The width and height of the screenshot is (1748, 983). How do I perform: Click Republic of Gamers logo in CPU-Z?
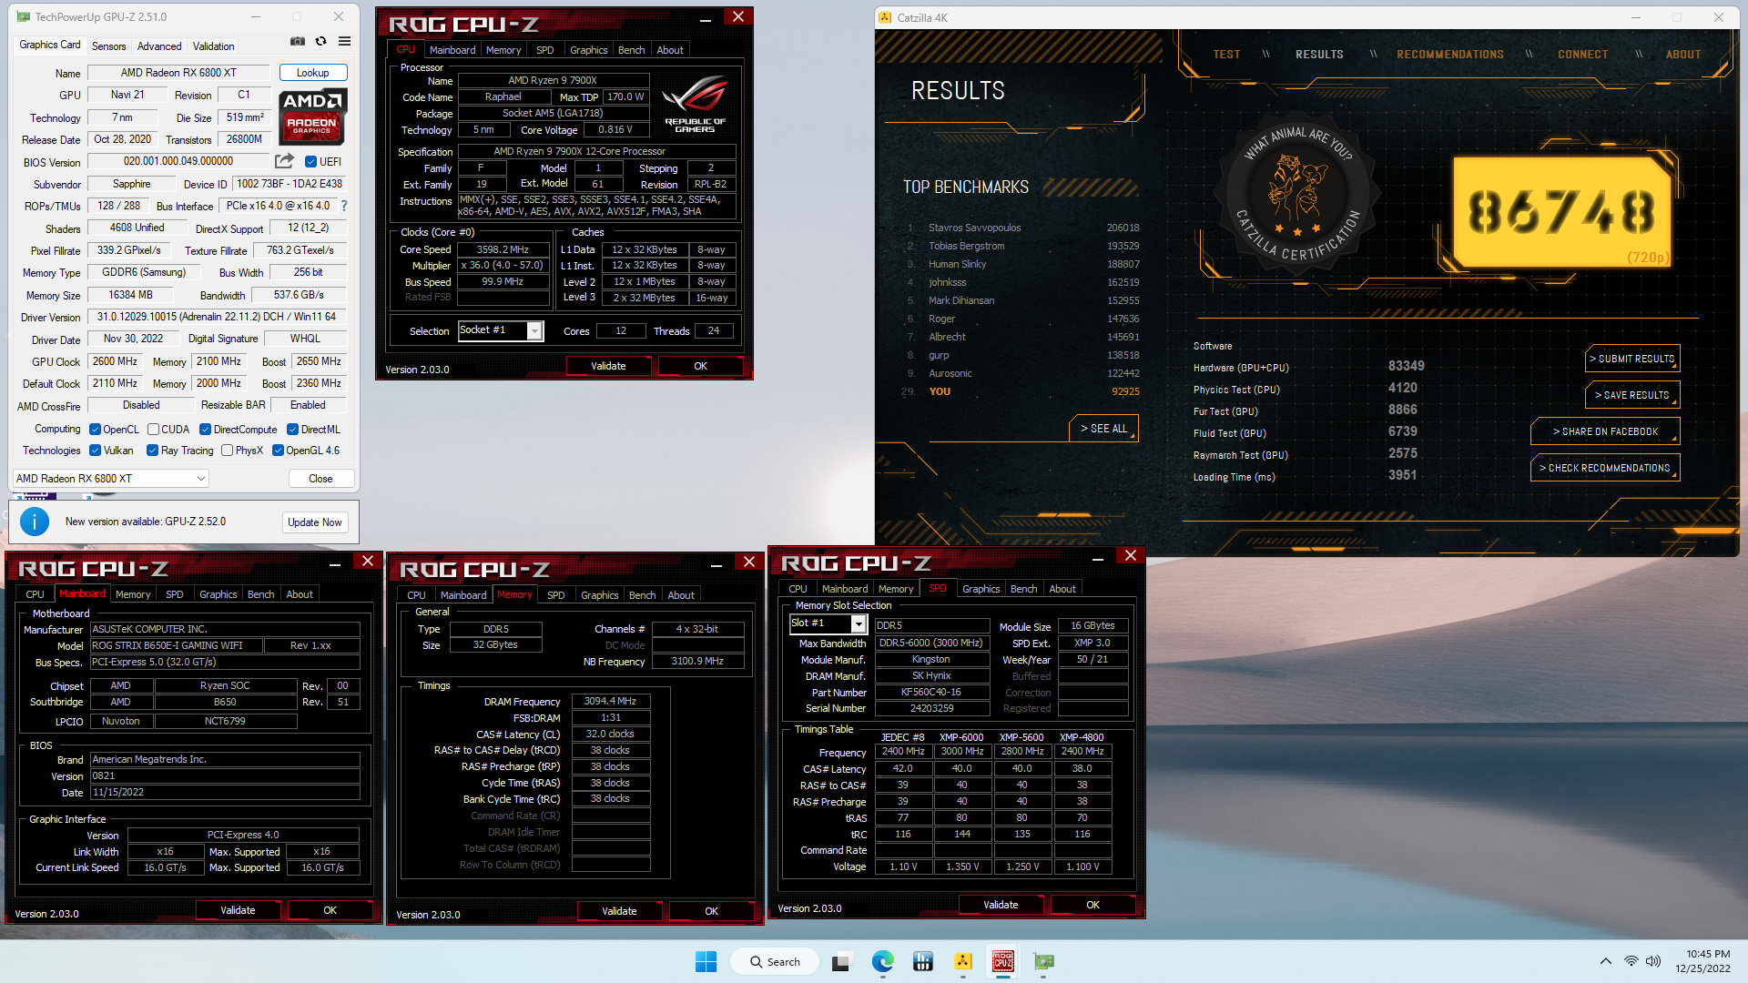click(x=695, y=105)
